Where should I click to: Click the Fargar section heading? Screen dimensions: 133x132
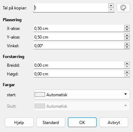point(9,85)
